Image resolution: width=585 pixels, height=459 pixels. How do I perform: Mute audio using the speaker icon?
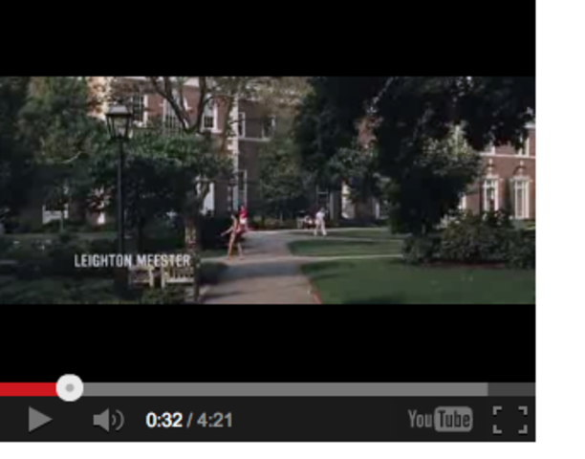[109, 420]
